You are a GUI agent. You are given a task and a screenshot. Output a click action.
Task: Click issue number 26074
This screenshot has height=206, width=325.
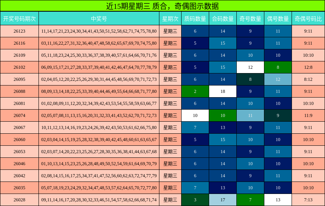[x=19, y=115]
